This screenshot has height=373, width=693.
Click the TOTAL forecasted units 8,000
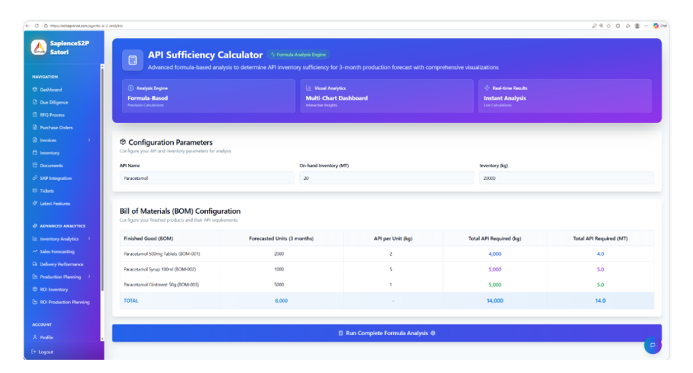coord(281,301)
